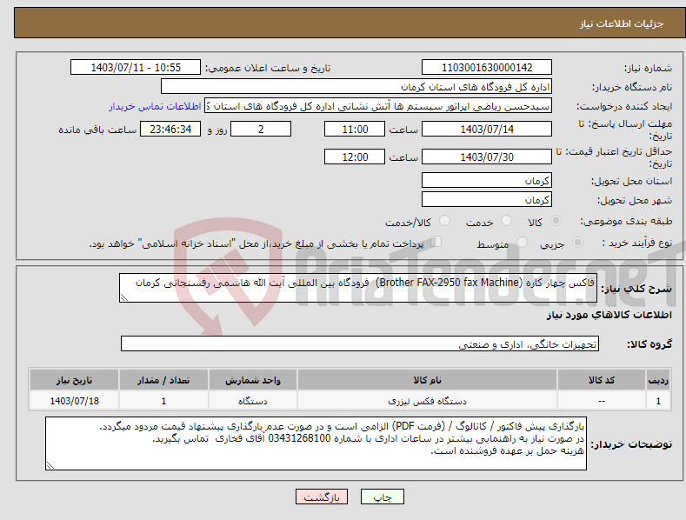The image size is (686, 520).
Task: Click the شماره نیاز field 1103001630000142
Action: [x=487, y=68]
